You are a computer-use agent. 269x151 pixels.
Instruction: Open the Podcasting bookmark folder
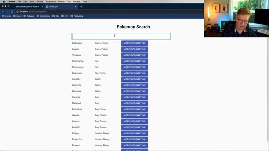tap(76, 16)
